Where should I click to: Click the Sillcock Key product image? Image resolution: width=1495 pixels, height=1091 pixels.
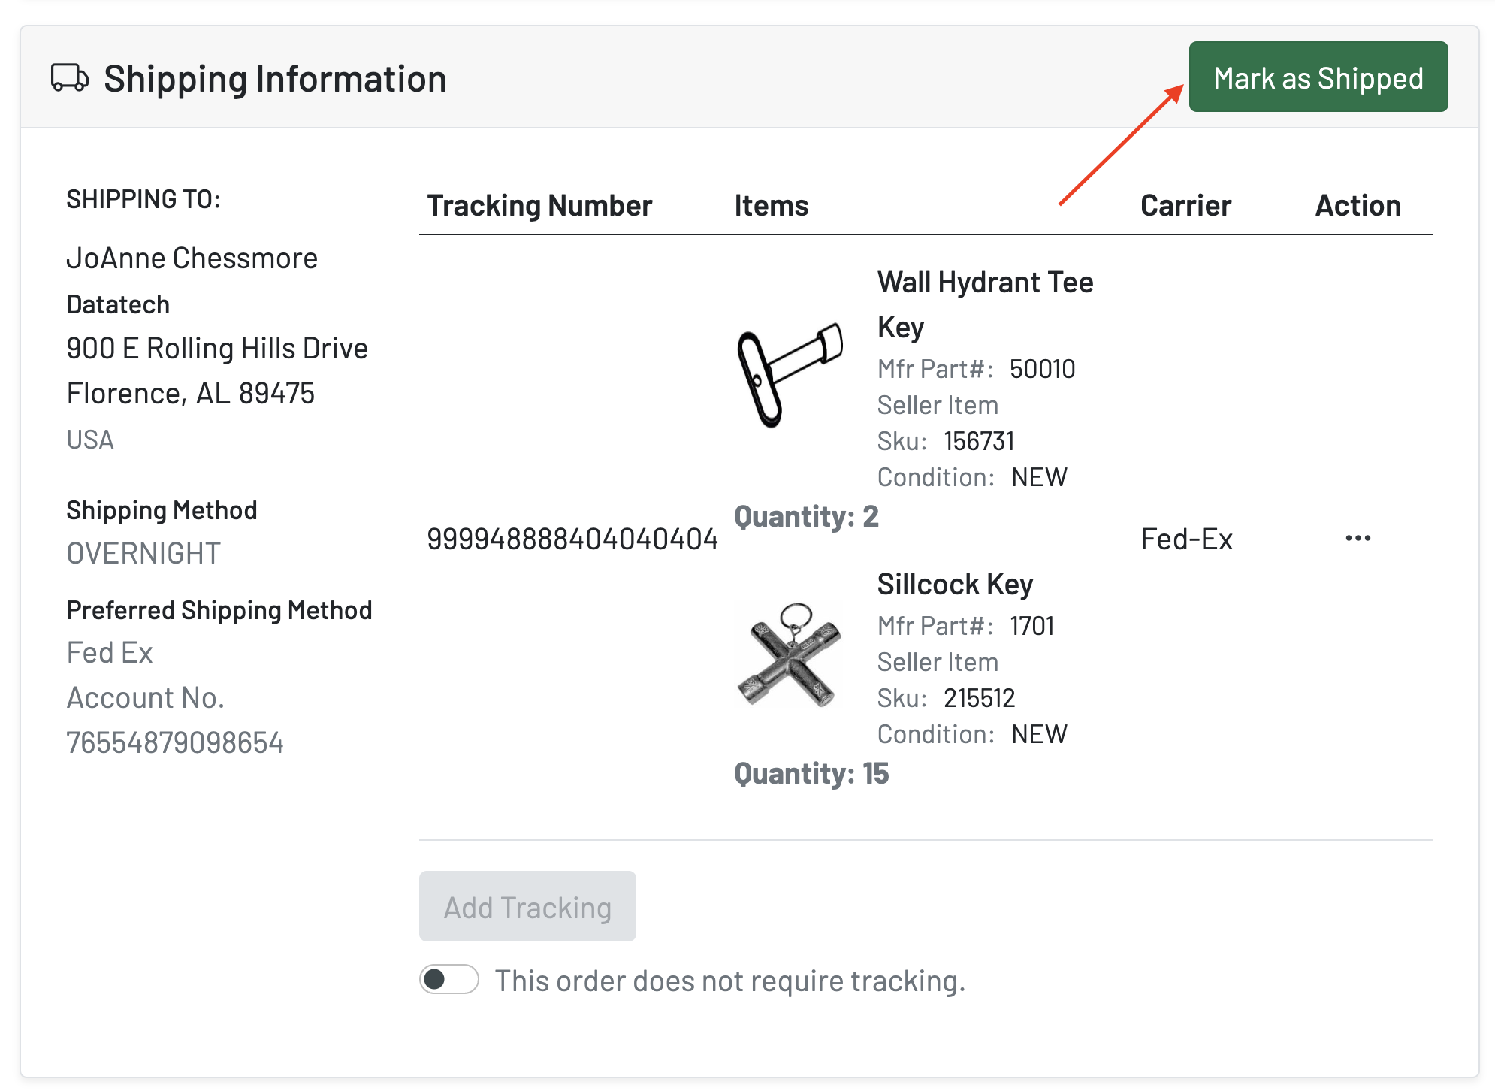coord(790,655)
